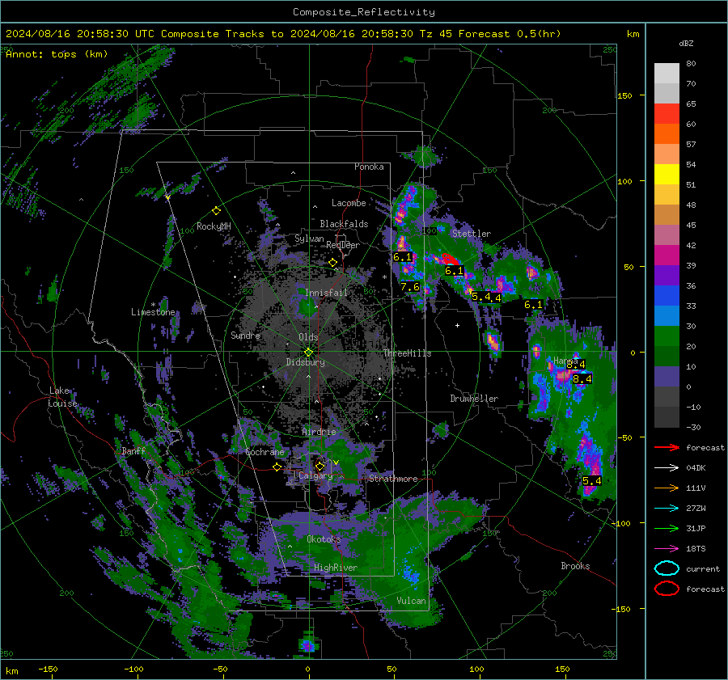
Task: Click the ThreeHills label
Action: [407, 353]
